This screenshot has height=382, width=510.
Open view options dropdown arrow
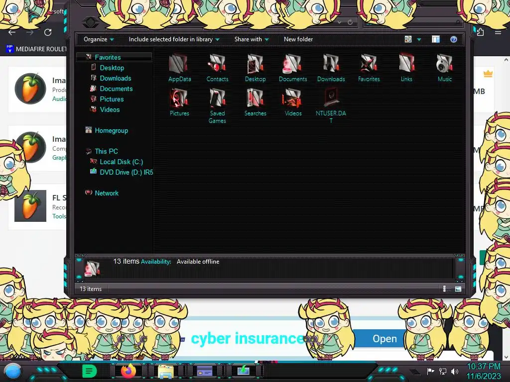419,40
